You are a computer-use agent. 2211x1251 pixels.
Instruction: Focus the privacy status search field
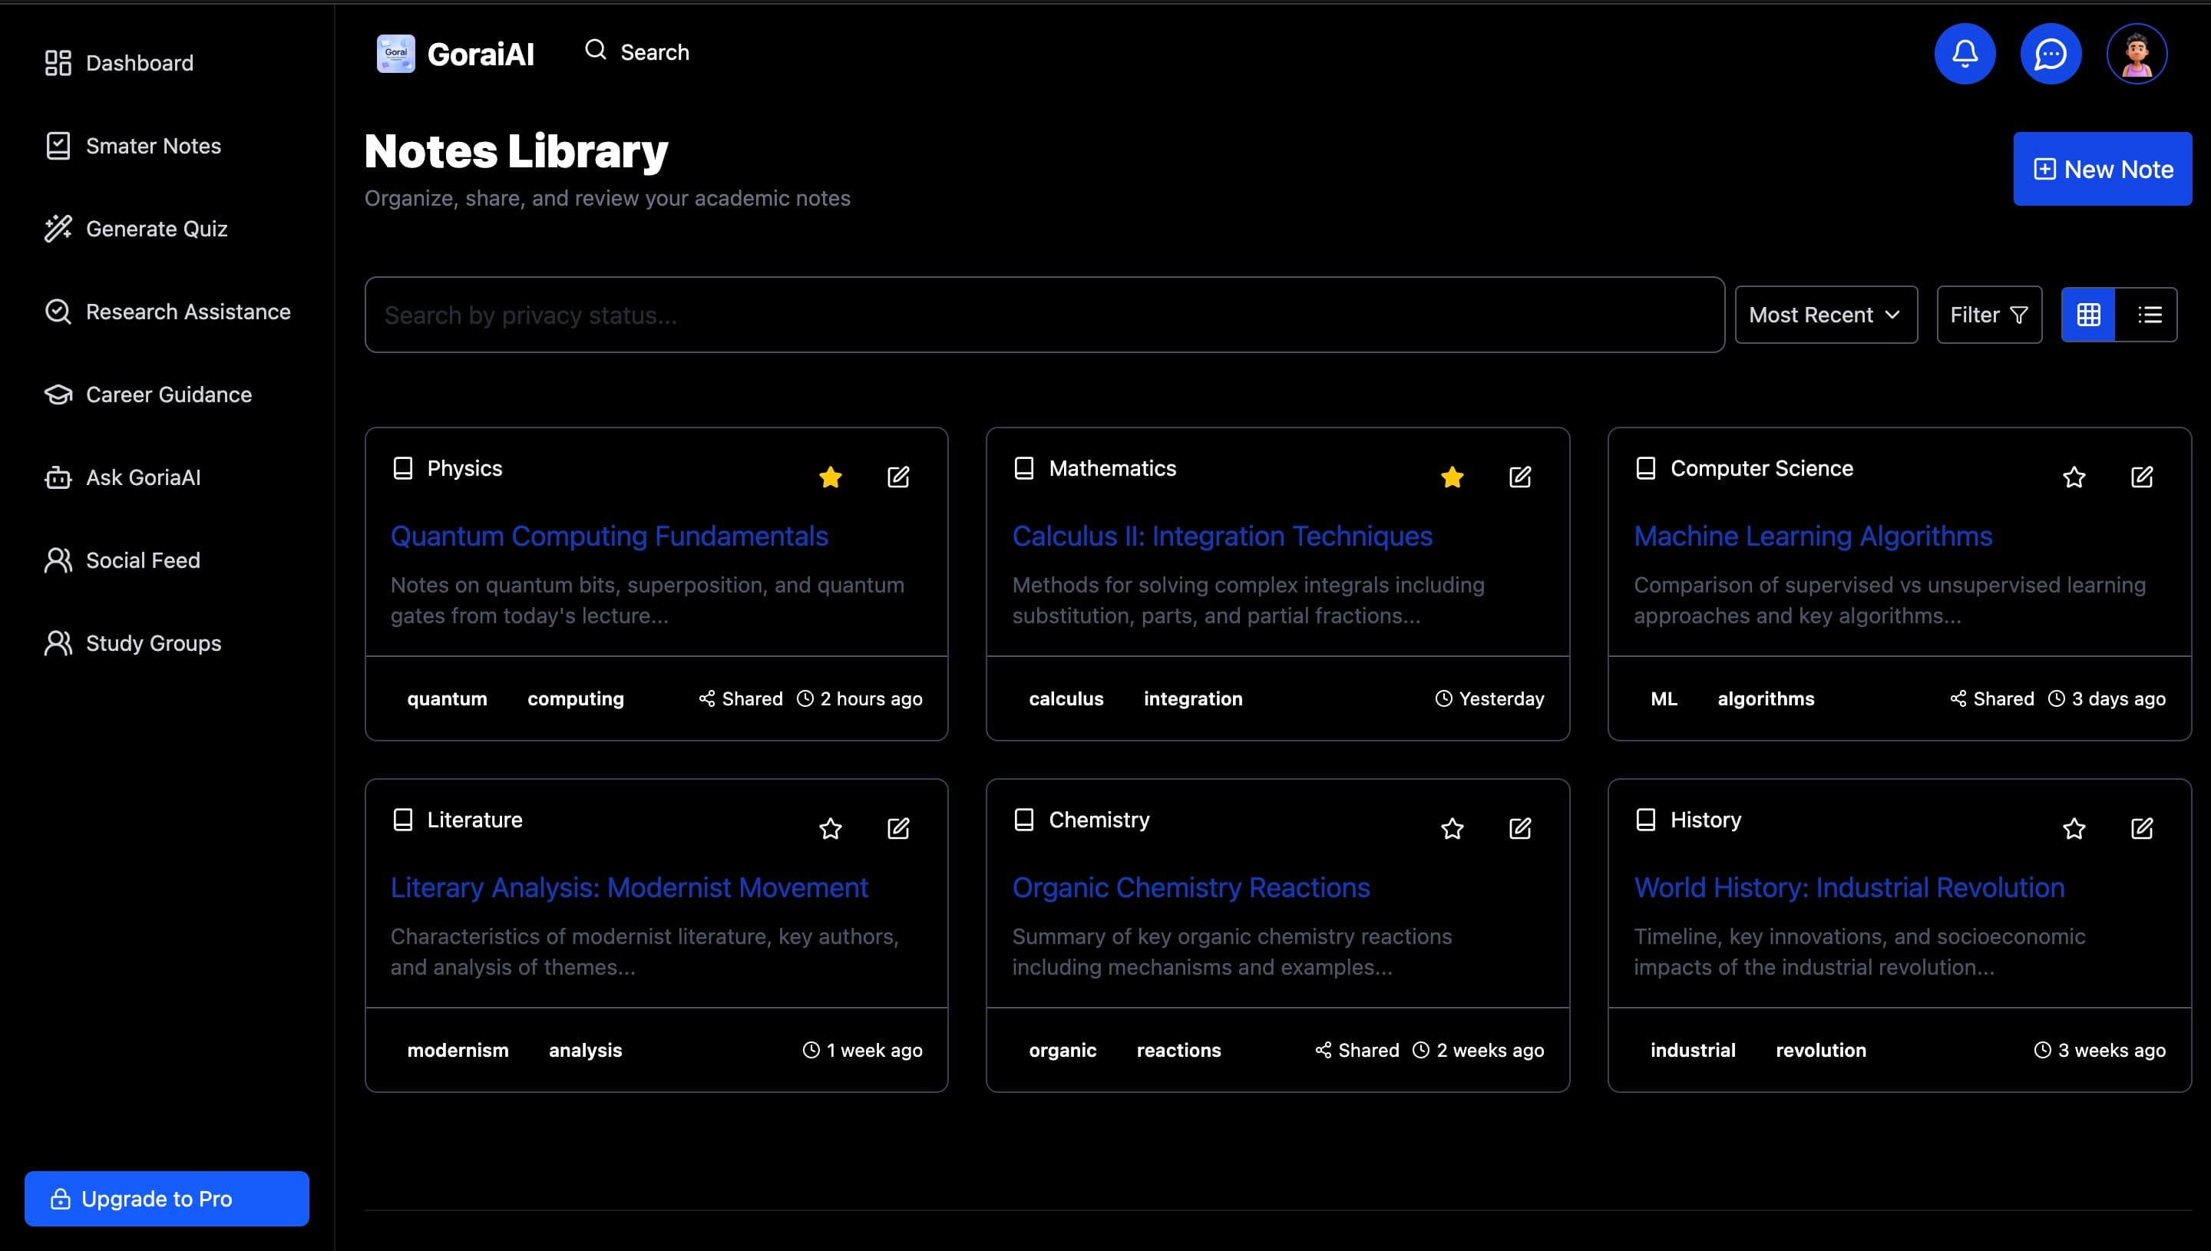coord(1043,315)
